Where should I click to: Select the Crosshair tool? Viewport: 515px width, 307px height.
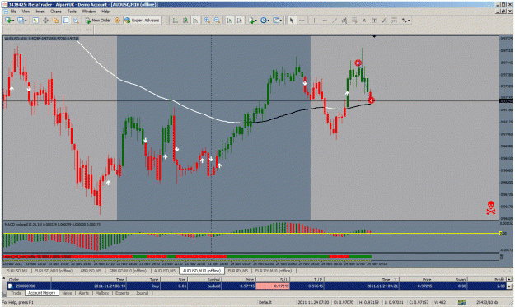(x=302, y=21)
